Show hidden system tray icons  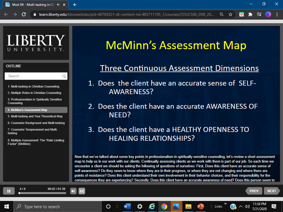tap(241, 207)
